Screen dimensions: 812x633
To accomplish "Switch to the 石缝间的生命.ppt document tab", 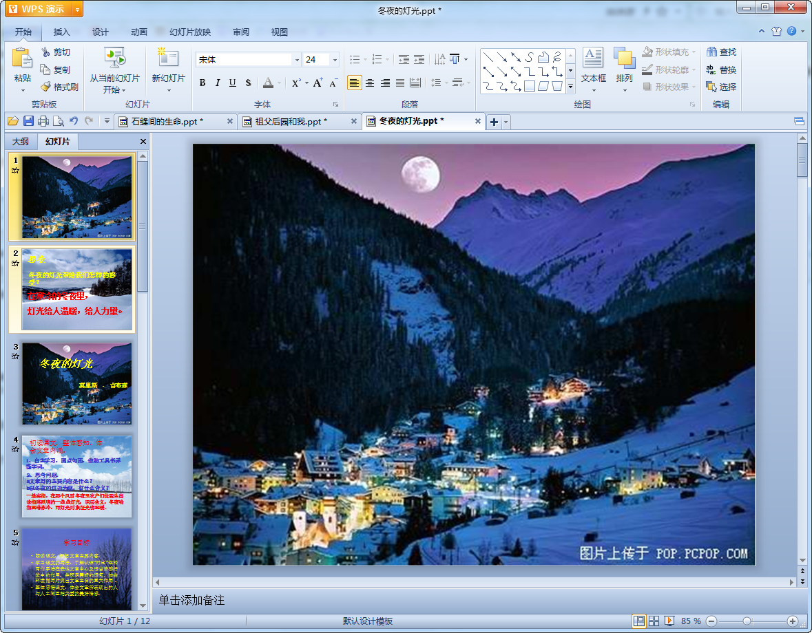I will coord(176,122).
